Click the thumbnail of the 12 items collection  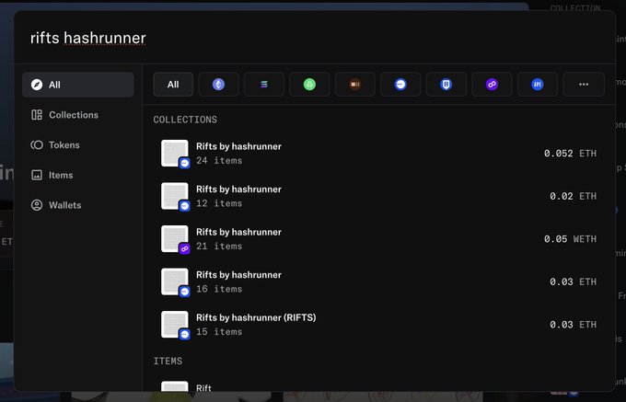pos(175,196)
